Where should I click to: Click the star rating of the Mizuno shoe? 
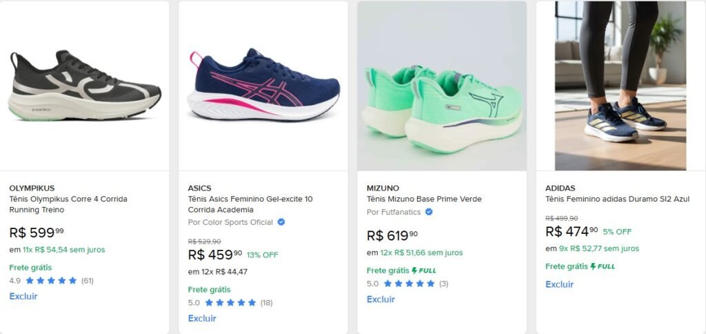coord(410,284)
